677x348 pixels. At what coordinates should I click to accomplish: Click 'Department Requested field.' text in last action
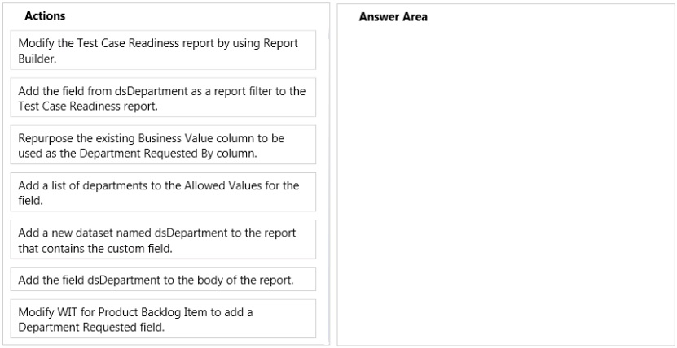tap(91, 328)
